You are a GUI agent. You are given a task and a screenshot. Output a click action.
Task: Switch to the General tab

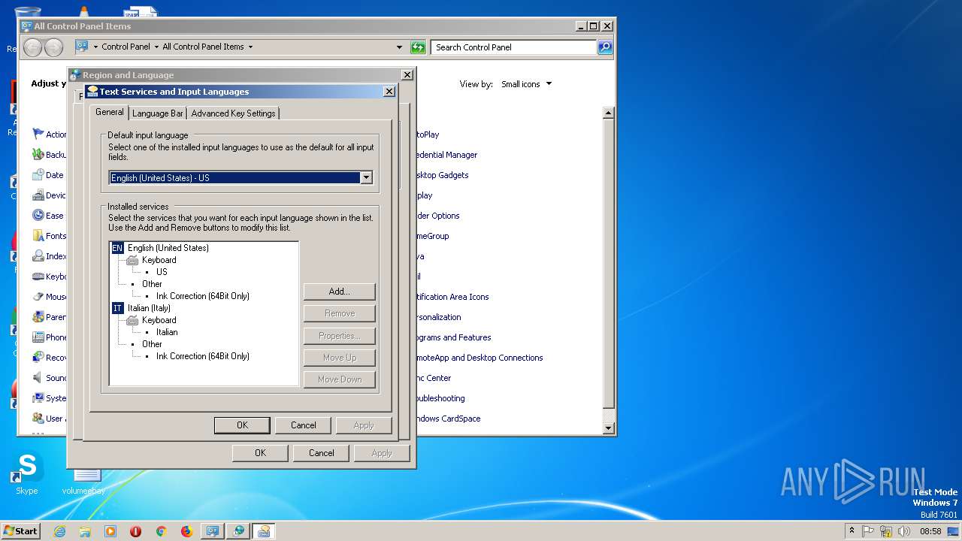pos(110,112)
